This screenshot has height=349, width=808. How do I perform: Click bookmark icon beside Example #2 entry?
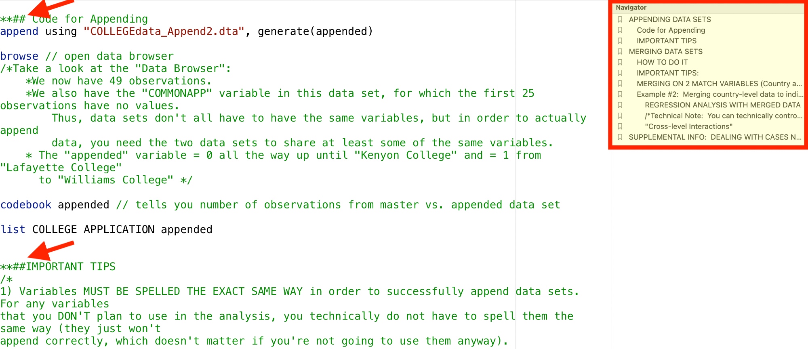620,95
